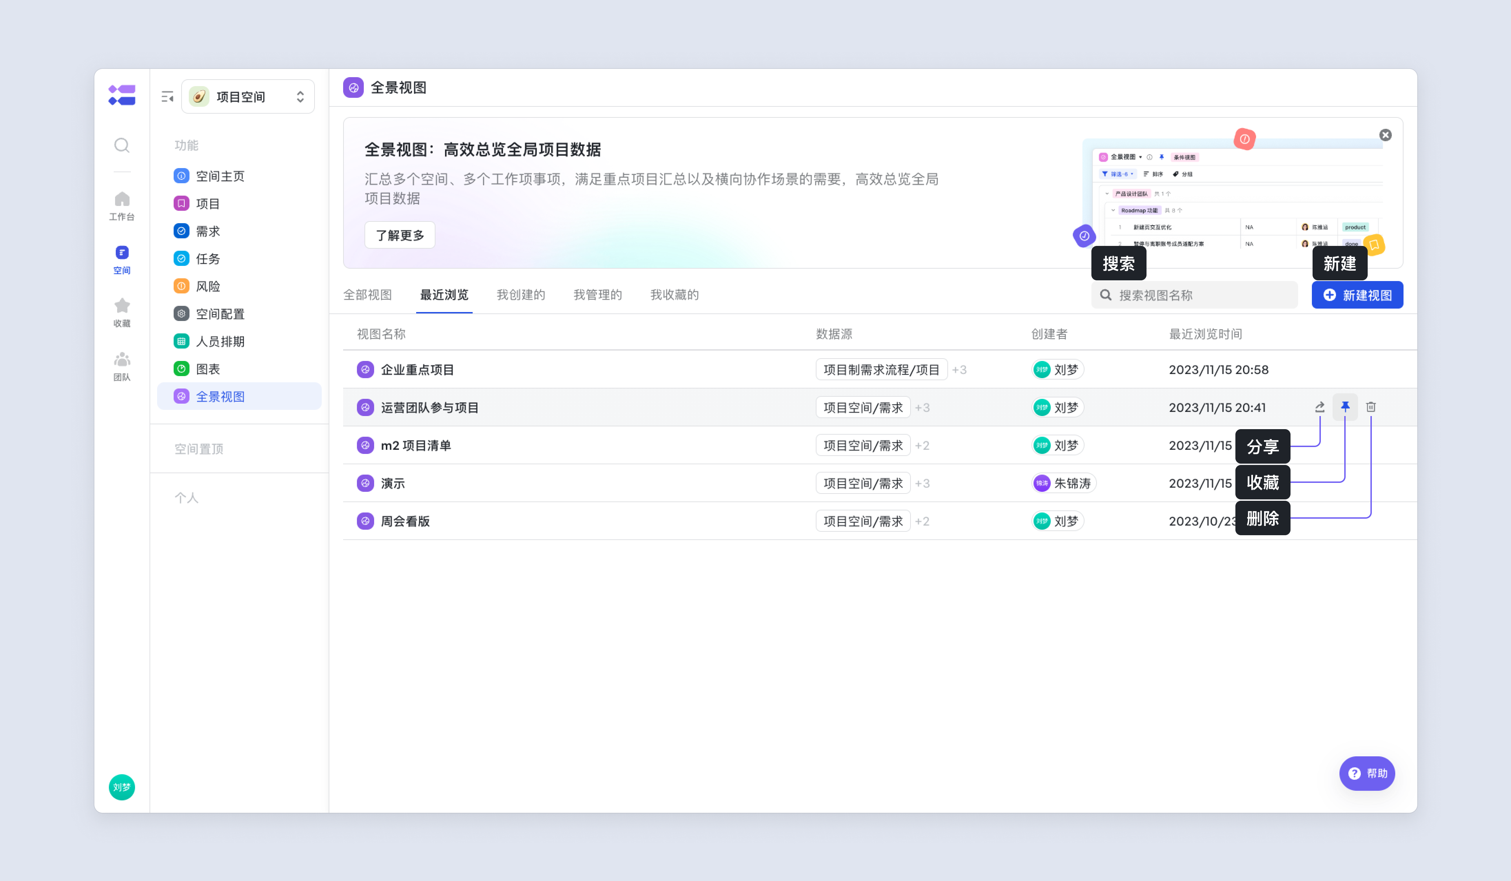The width and height of the screenshot is (1511, 881).
Task: Focus the 搜索视图名称 search field
Action: (x=1194, y=295)
